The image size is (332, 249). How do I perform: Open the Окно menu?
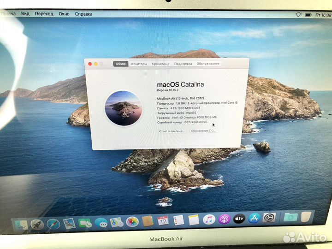click(x=64, y=14)
